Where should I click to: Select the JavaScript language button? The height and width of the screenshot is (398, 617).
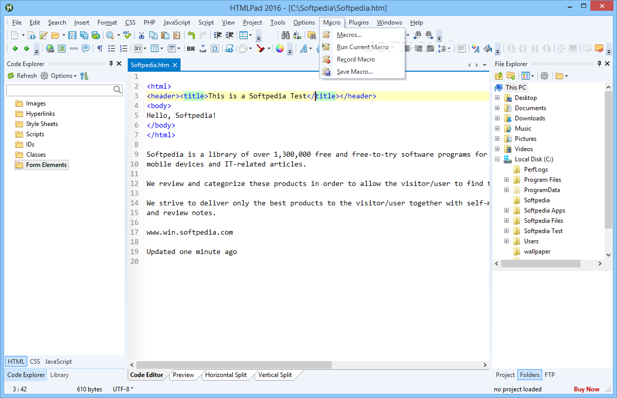coord(58,362)
